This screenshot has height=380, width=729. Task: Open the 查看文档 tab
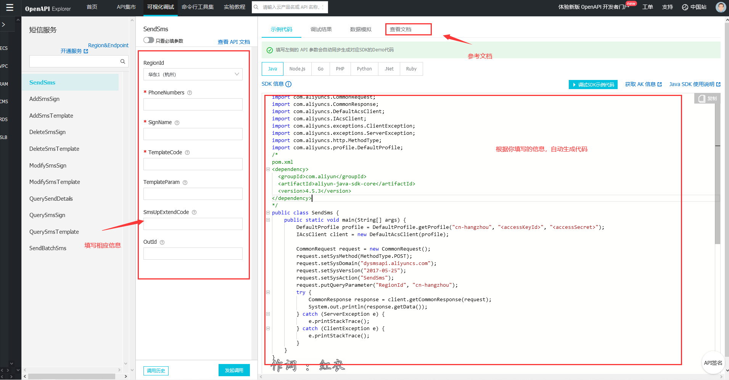tap(401, 29)
